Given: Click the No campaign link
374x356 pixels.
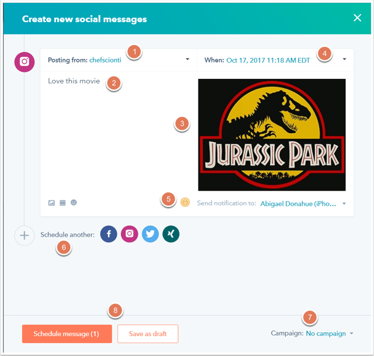Looking at the screenshot, I should pos(326,333).
